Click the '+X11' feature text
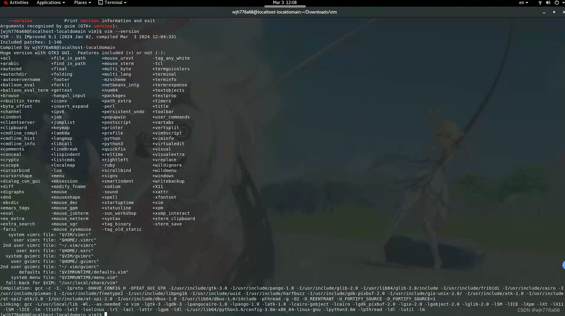565x316 pixels. pyautogui.click(x=158, y=186)
